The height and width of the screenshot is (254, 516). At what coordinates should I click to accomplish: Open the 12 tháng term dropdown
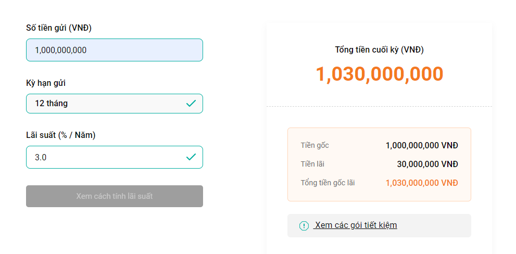point(115,103)
